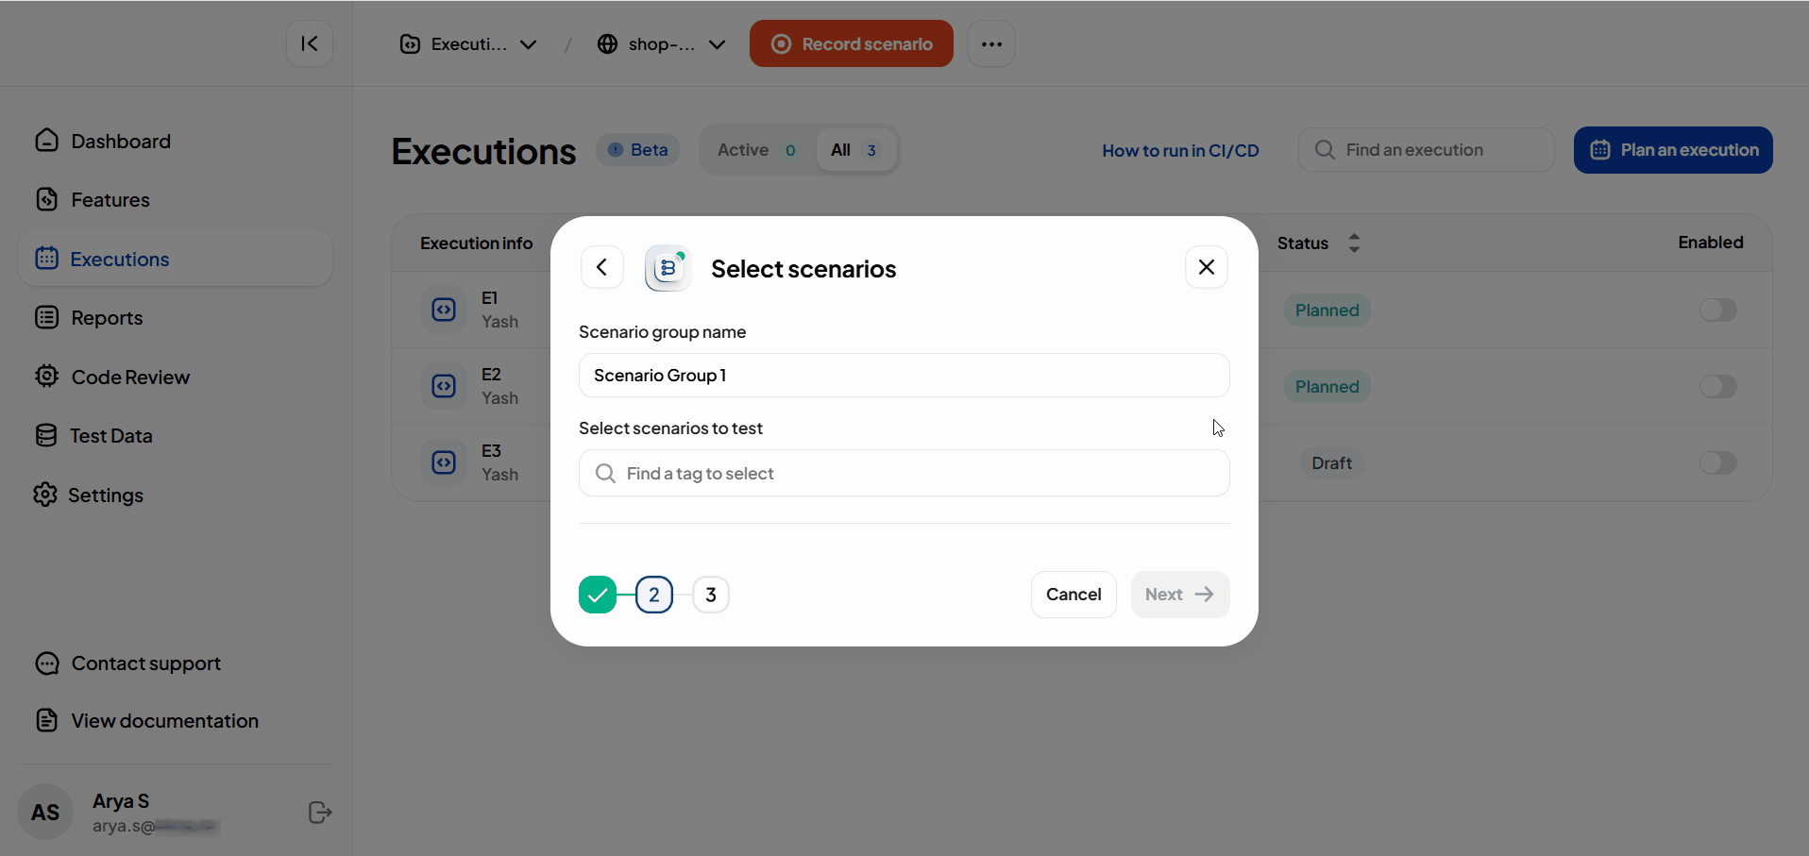This screenshot has width=1809, height=856.
Task: Click the logout icon beside Arya S
Action: 320,813
